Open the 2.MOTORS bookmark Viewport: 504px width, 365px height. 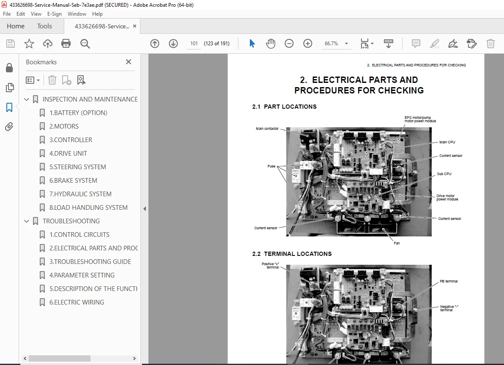64,126
